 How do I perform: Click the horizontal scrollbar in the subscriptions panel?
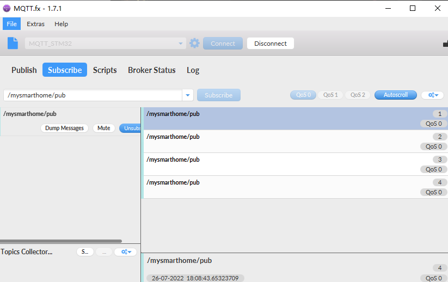click(61, 241)
